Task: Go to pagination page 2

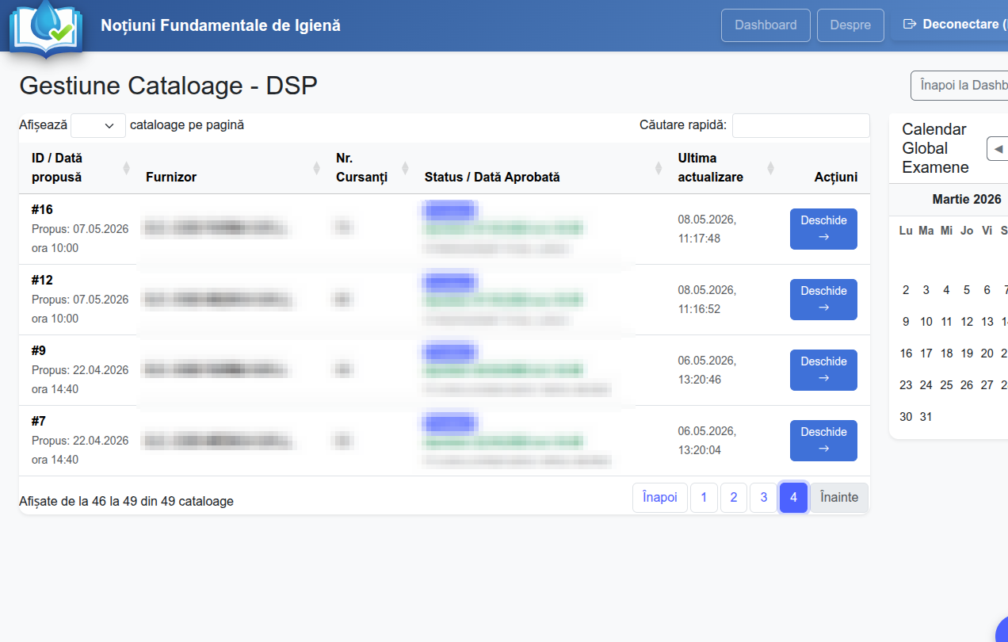Action: 734,498
